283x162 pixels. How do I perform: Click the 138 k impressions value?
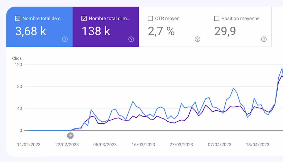coord(96,31)
